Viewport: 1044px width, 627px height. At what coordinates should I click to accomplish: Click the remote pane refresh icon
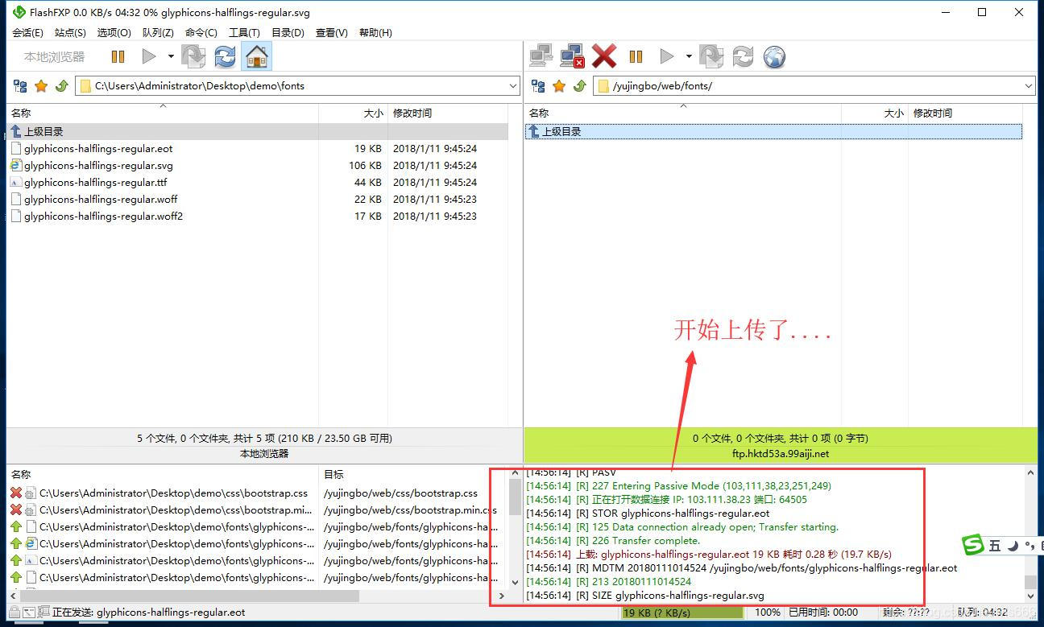pos(743,56)
